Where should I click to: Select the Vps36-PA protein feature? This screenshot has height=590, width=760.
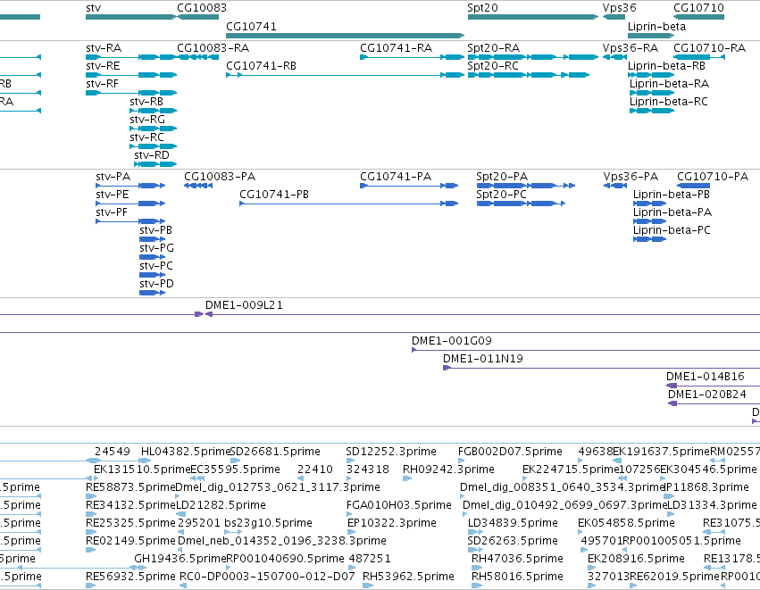coord(615,186)
